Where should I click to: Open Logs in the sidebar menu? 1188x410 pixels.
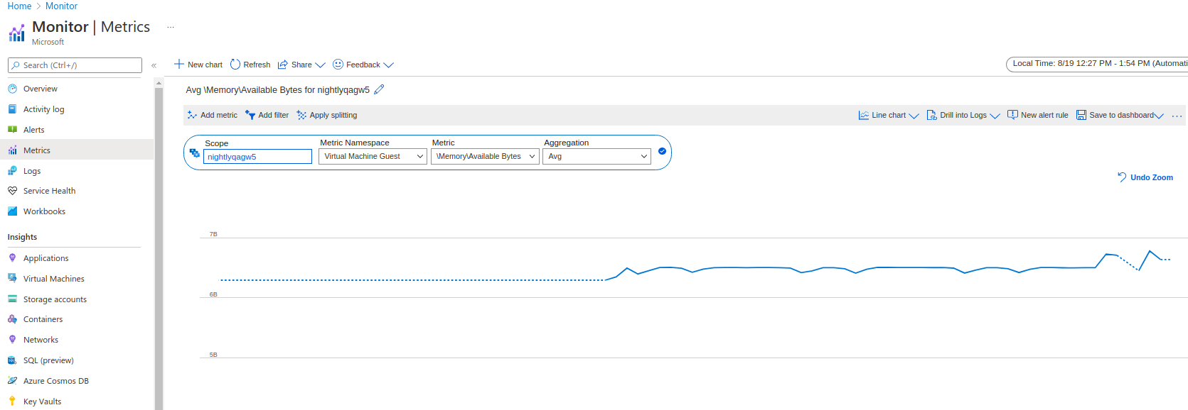[x=32, y=171]
